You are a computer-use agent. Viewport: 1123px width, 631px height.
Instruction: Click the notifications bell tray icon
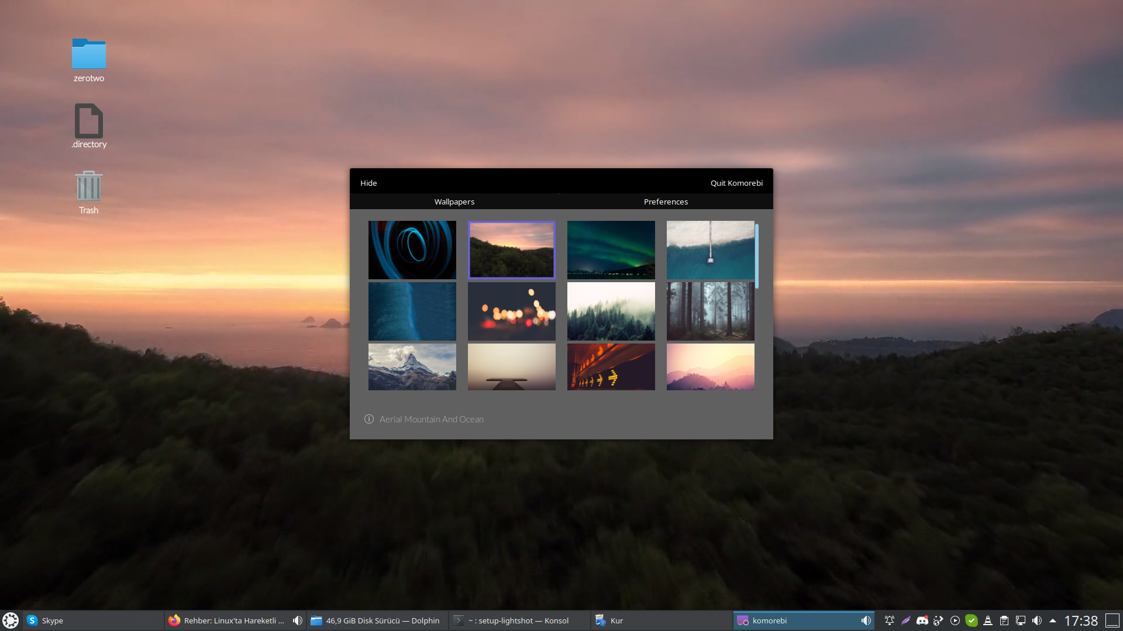tap(890, 620)
